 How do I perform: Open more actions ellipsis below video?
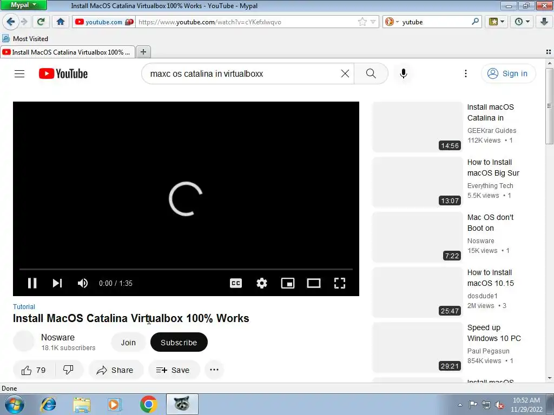click(x=214, y=370)
